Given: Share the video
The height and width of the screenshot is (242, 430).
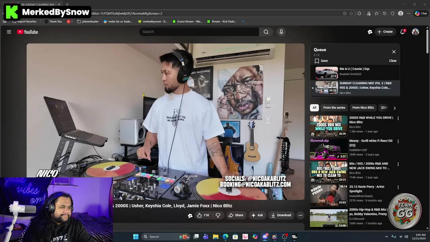Looking at the screenshot, I should coord(236,215).
